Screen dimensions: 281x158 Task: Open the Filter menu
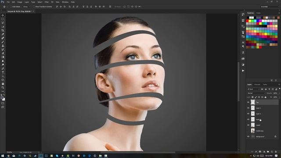click(x=47, y=2)
